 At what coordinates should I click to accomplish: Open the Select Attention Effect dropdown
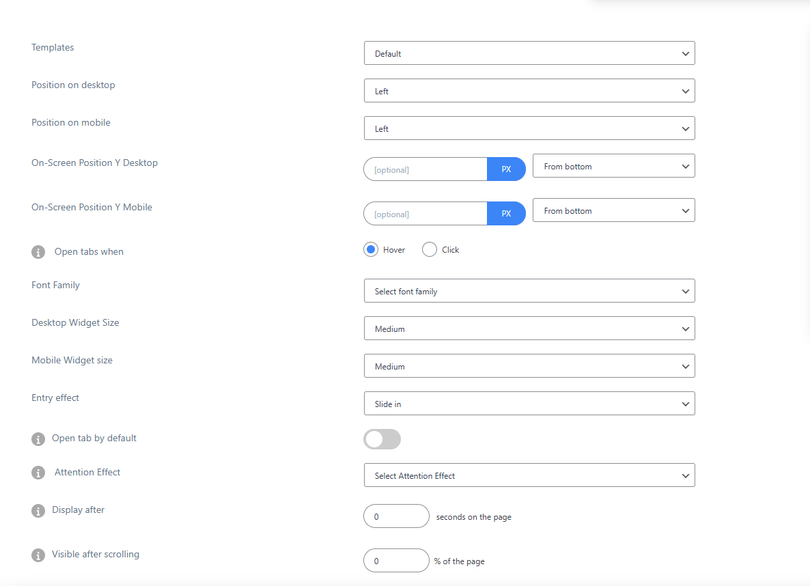click(x=529, y=475)
